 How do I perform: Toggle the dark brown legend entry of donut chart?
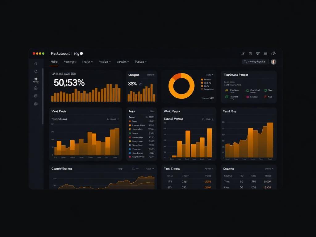point(202,89)
